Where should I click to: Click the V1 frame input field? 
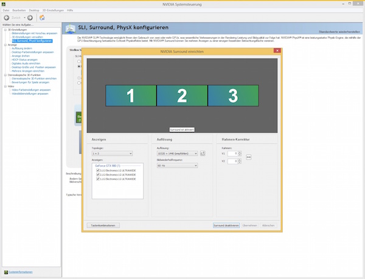233,153
